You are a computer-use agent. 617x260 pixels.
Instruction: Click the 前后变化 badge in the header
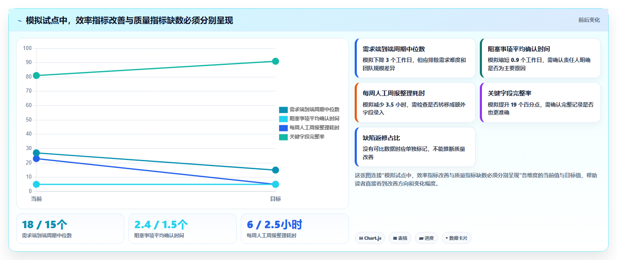(589, 20)
